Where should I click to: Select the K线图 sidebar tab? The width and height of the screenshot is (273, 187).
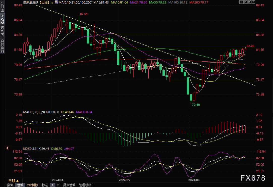(2, 19)
